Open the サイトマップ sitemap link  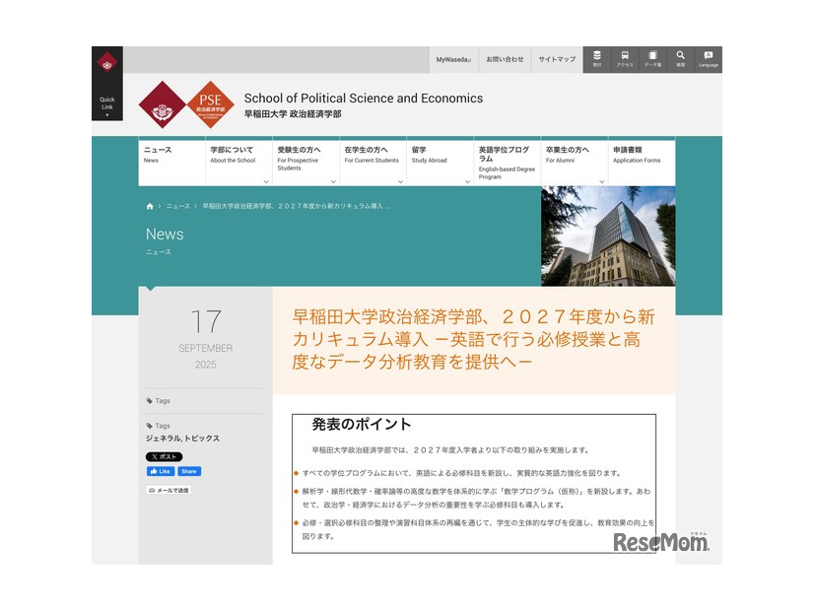[x=557, y=60]
